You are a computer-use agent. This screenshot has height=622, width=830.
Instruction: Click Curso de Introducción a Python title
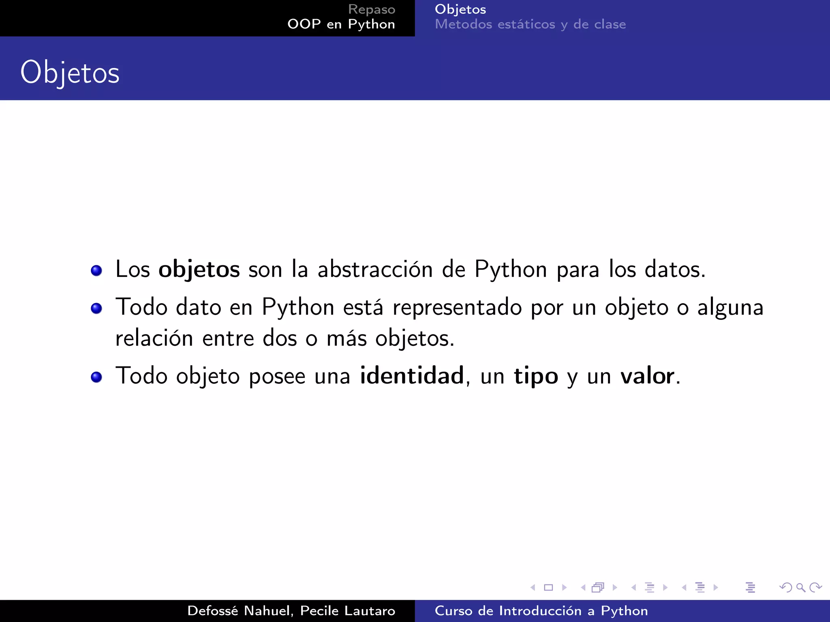[541, 611]
